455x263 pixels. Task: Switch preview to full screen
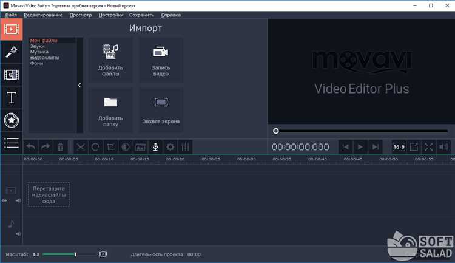pyautogui.click(x=428, y=147)
